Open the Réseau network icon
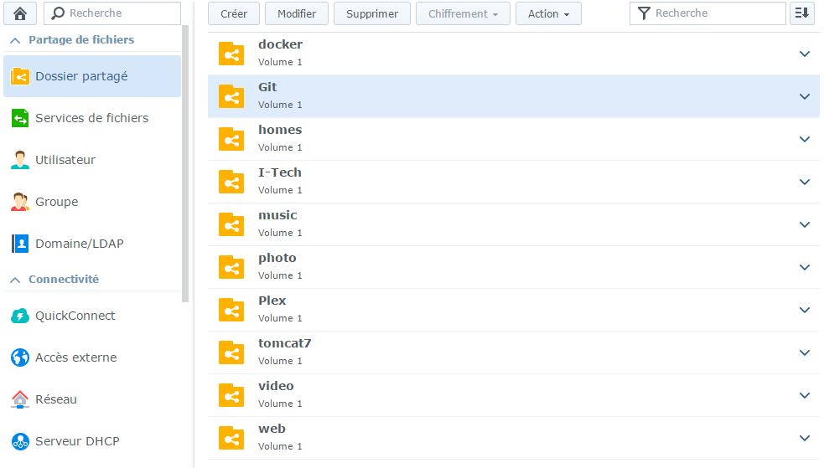 pos(20,399)
